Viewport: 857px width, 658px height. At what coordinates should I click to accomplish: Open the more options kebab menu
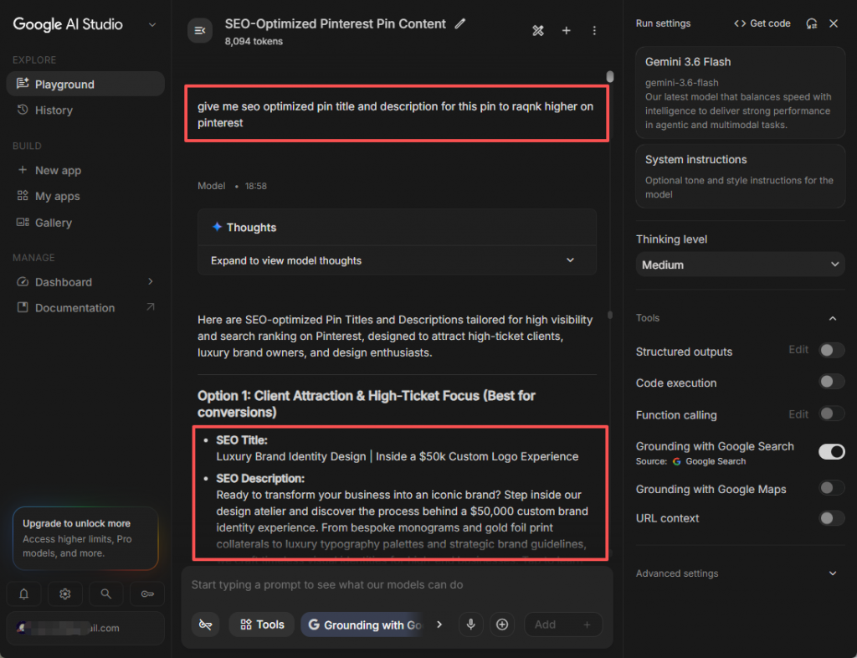point(594,31)
